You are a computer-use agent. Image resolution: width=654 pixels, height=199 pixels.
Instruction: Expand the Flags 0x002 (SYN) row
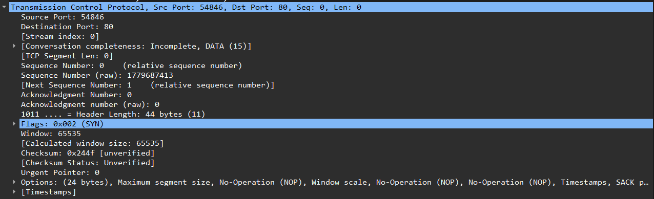pyautogui.click(x=14, y=124)
